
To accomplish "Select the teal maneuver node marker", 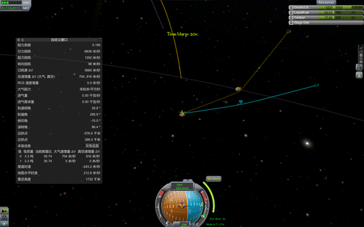I will 241,102.
